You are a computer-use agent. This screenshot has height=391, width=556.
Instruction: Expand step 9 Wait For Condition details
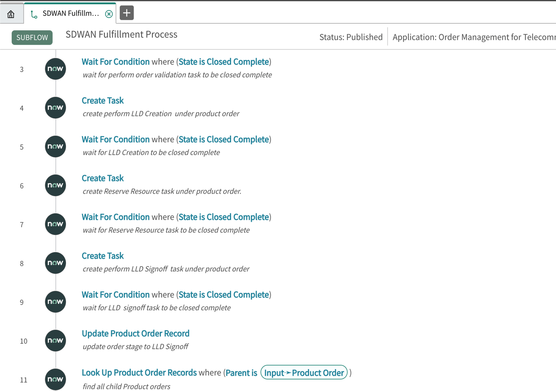coord(116,294)
